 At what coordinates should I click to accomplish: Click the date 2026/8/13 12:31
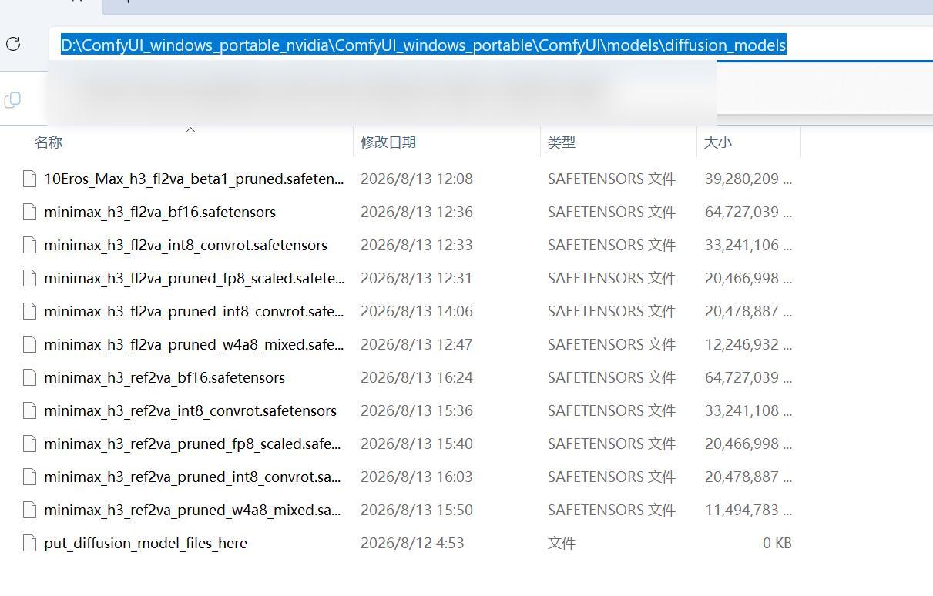tap(417, 278)
